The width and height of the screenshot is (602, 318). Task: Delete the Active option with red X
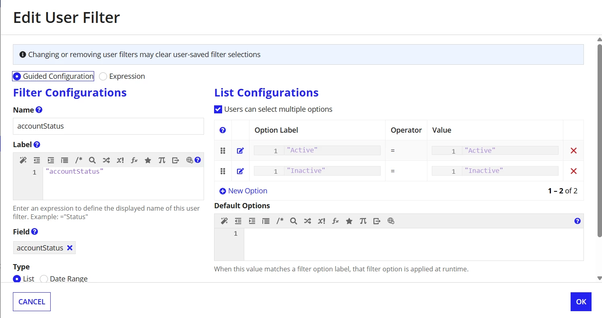point(573,150)
